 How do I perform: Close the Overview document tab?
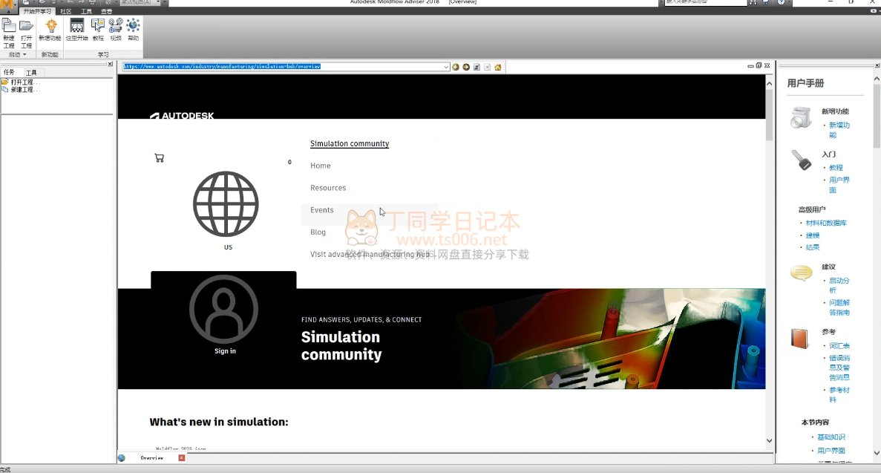point(182,458)
